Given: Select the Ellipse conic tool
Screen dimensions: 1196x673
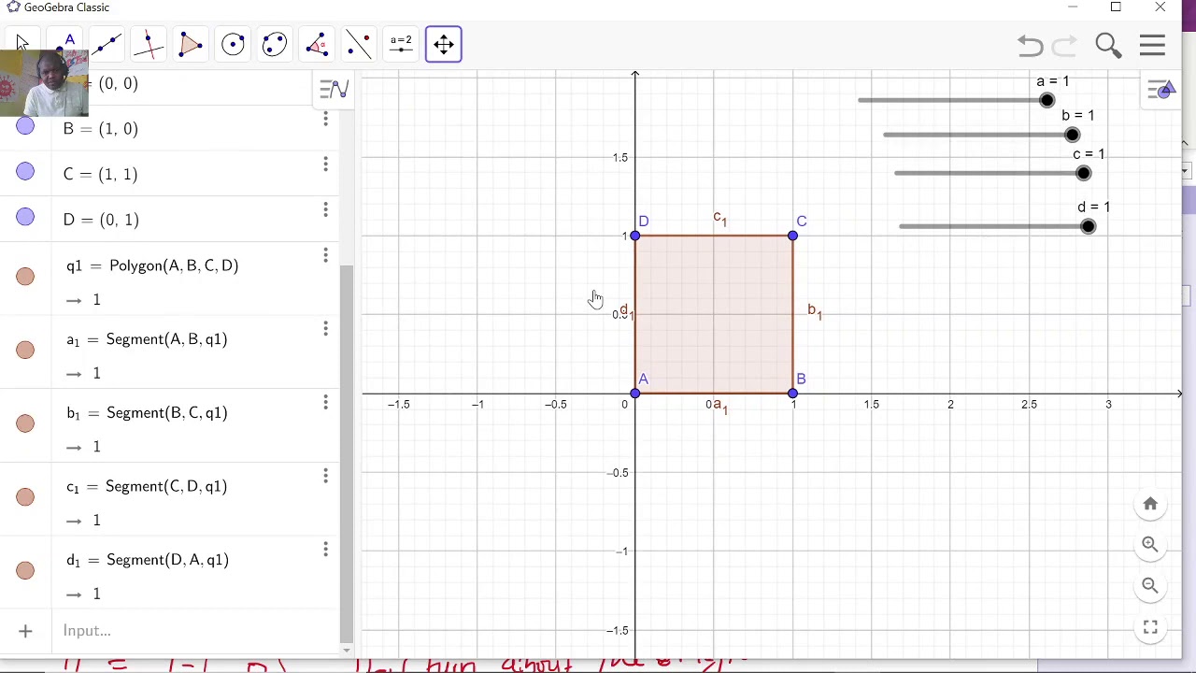Looking at the screenshot, I should pos(275,44).
